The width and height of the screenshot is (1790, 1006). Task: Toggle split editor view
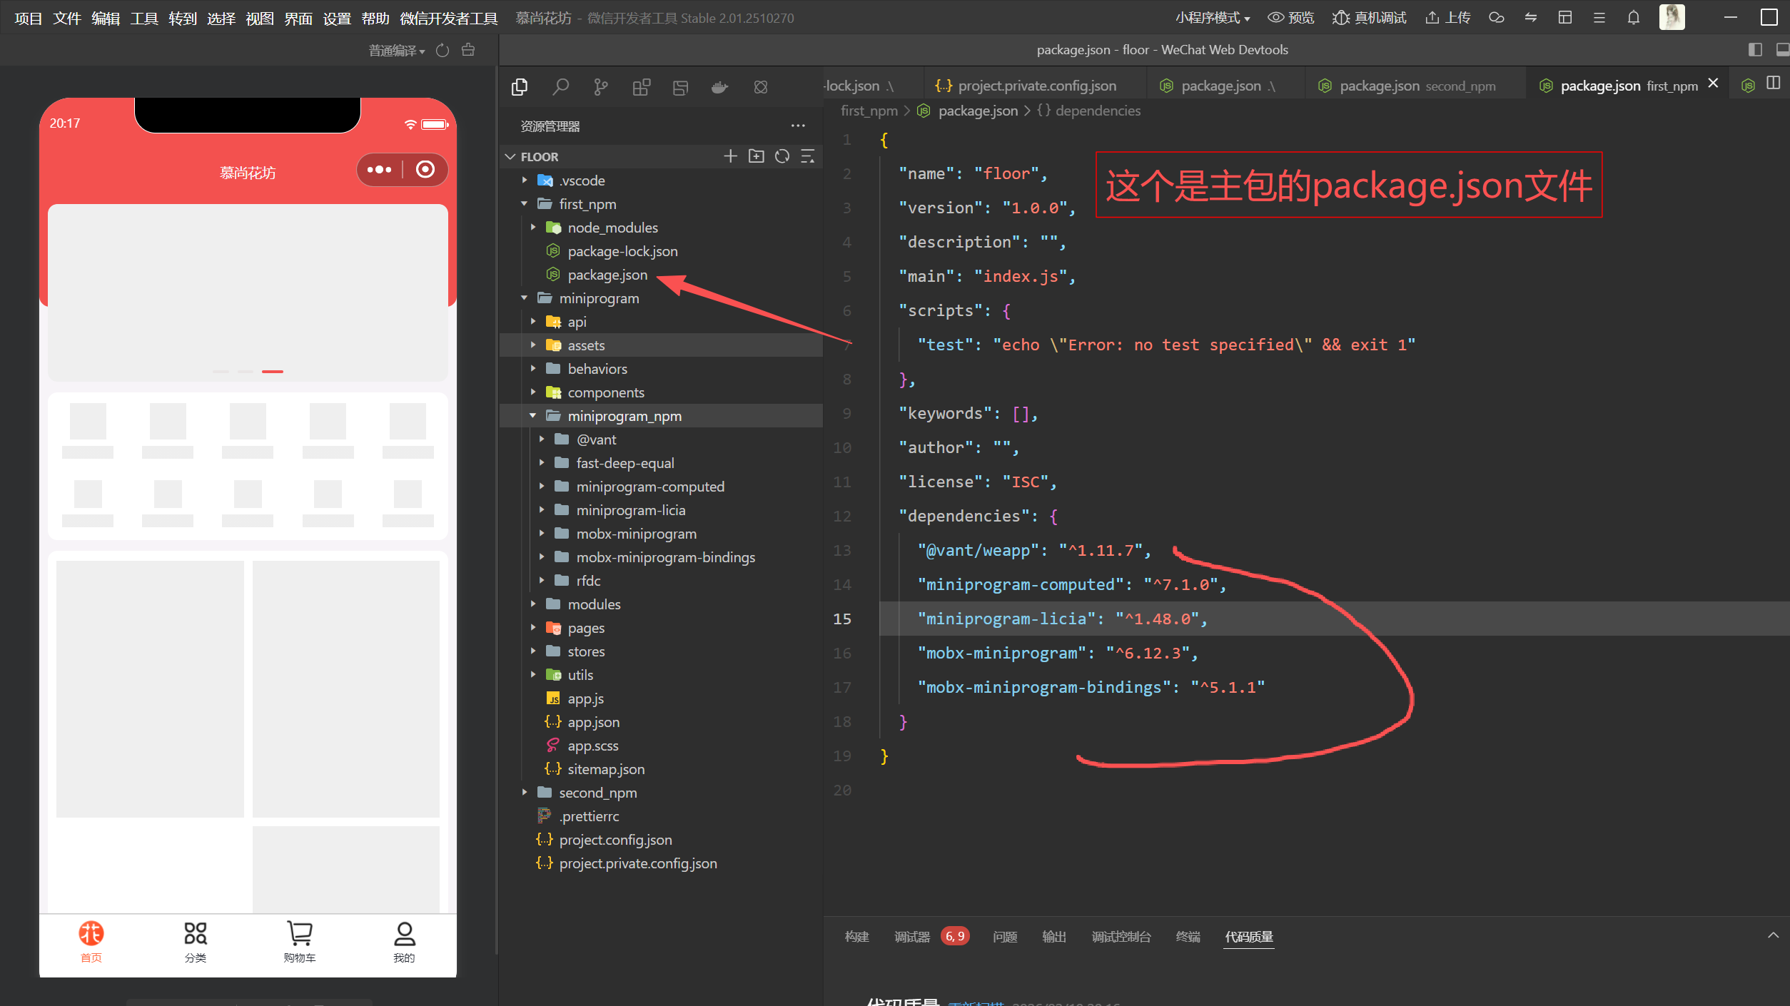point(1774,83)
